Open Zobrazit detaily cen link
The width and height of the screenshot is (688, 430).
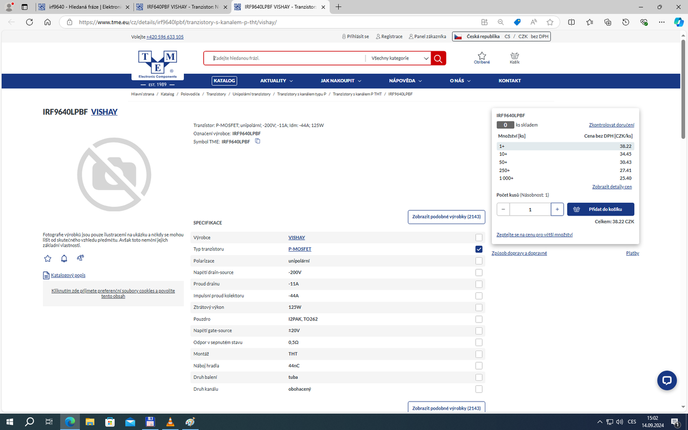tap(612, 187)
